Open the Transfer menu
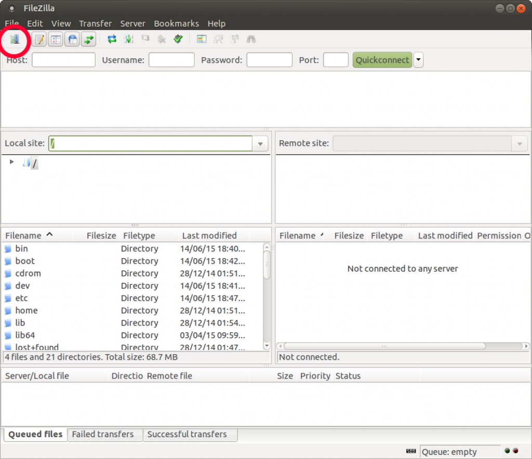This screenshot has height=459, width=532. tap(95, 23)
